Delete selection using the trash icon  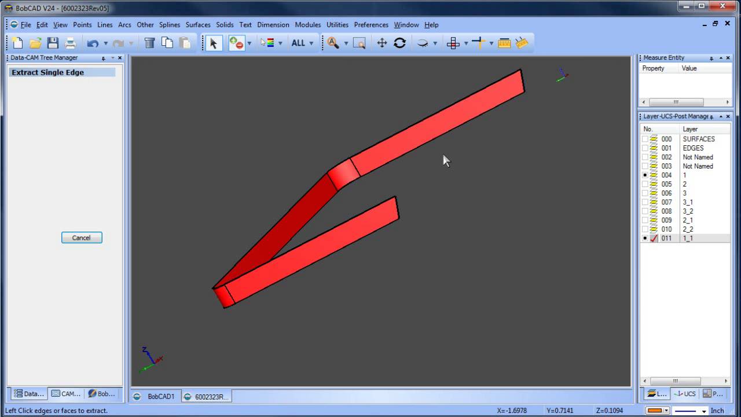[x=149, y=43]
